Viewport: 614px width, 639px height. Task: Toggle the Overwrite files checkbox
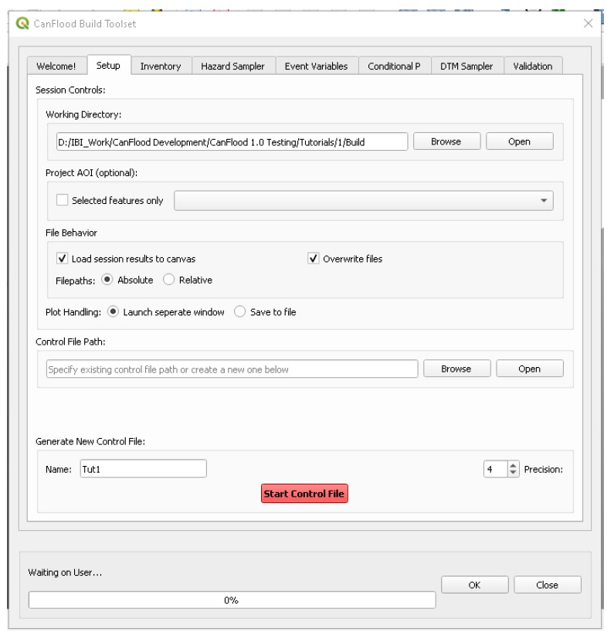pos(314,258)
